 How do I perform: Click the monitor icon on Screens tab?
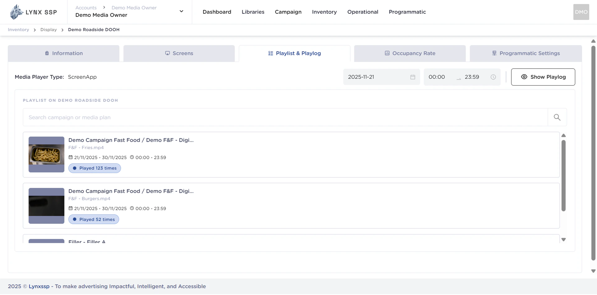coord(167,53)
